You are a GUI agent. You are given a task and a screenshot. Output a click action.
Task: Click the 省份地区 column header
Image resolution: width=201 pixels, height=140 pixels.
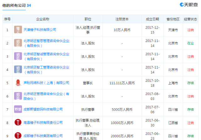[173, 19]
